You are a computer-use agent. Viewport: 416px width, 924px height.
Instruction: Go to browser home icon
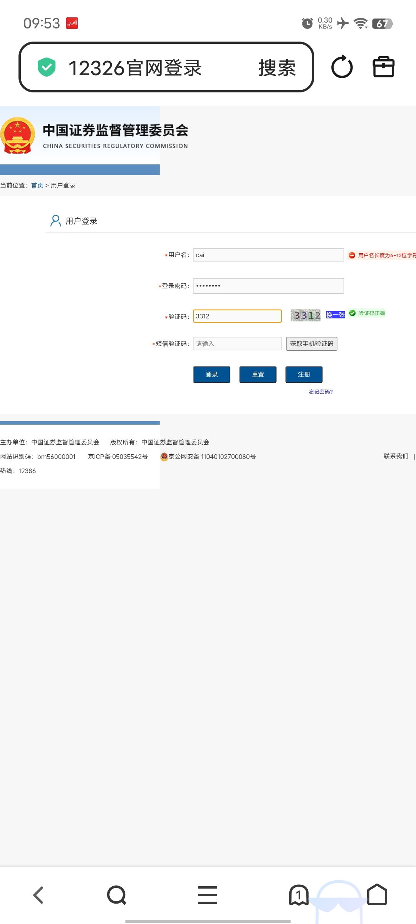click(377, 894)
